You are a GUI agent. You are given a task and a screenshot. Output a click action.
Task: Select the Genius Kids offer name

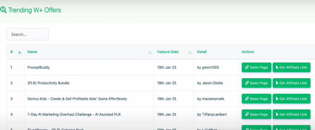point(77,99)
